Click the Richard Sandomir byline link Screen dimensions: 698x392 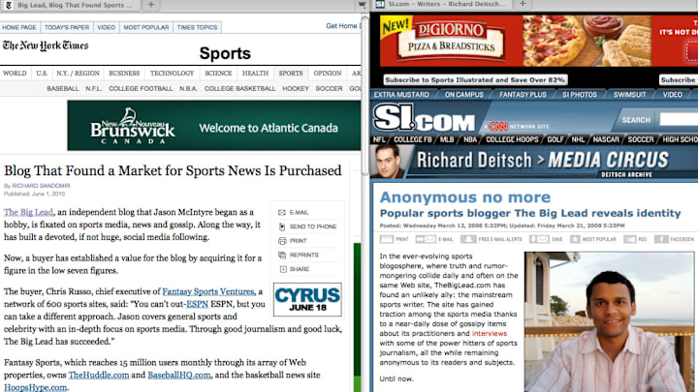click(41, 186)
